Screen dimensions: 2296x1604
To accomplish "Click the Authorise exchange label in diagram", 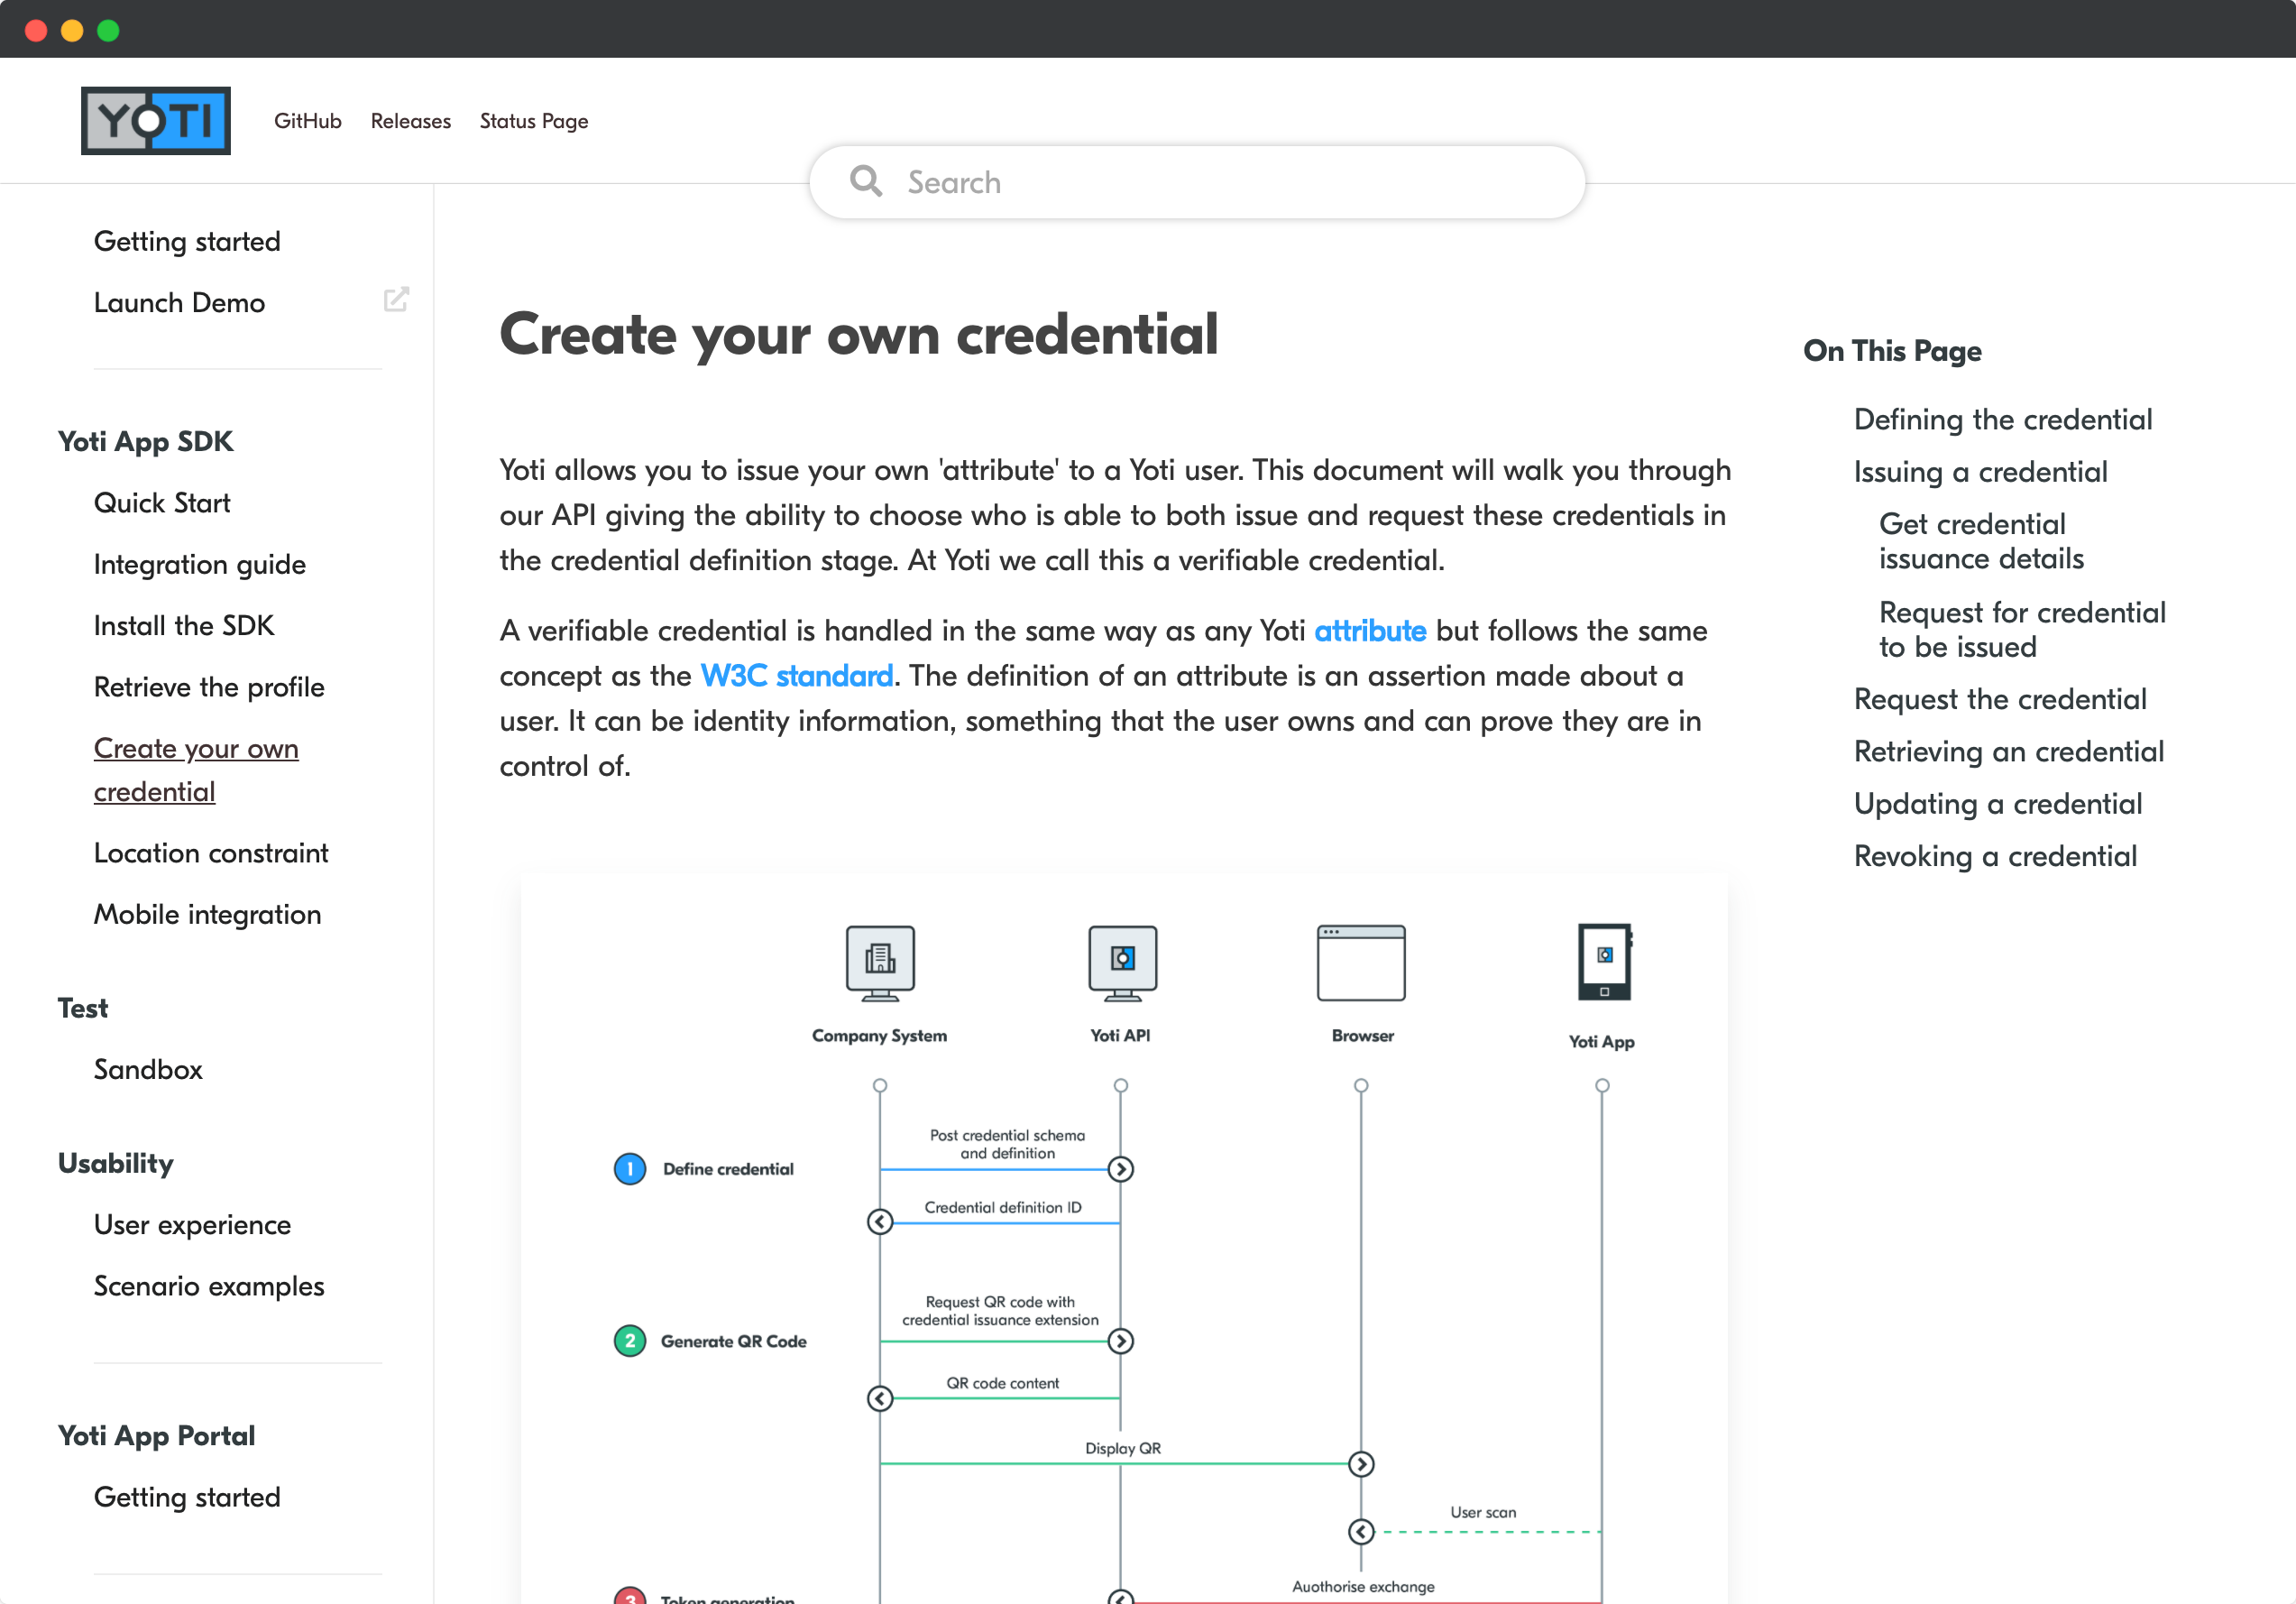I will (1363, 1586).
